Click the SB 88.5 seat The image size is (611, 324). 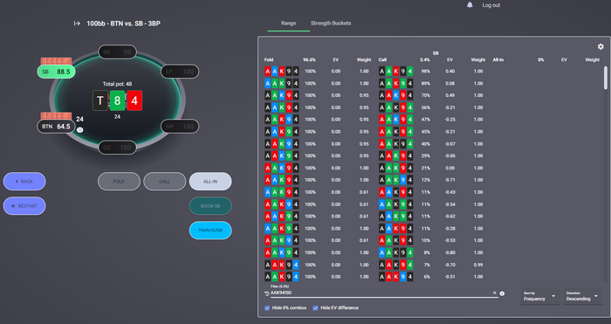point(56,72)
